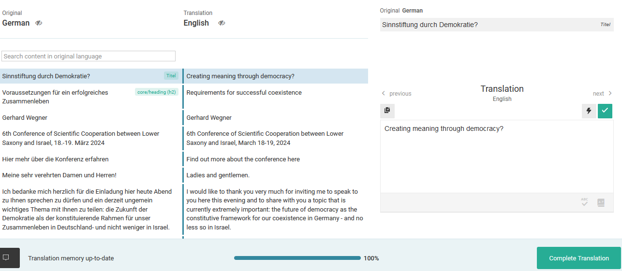Click the 'Titel' tag on first row
Image resolution: width=622 pixels, height=271 pixels.
click(171, 76)
